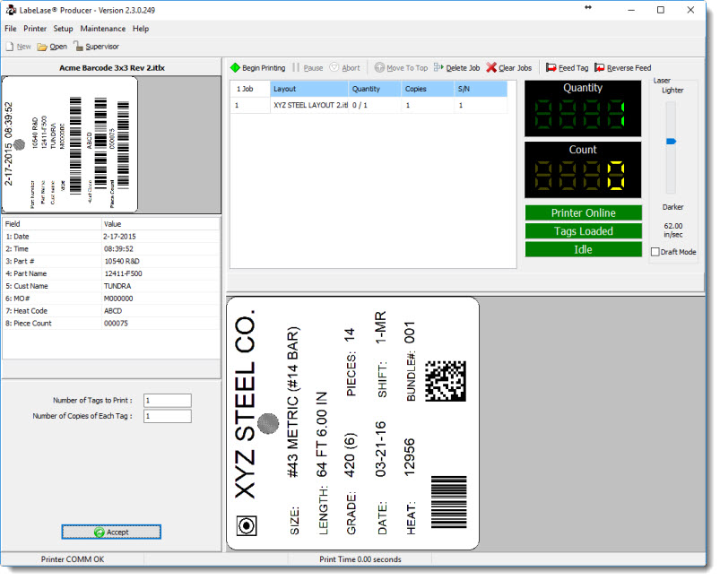
Task: Click the value 10540 R&D
Action: [122, 261]
